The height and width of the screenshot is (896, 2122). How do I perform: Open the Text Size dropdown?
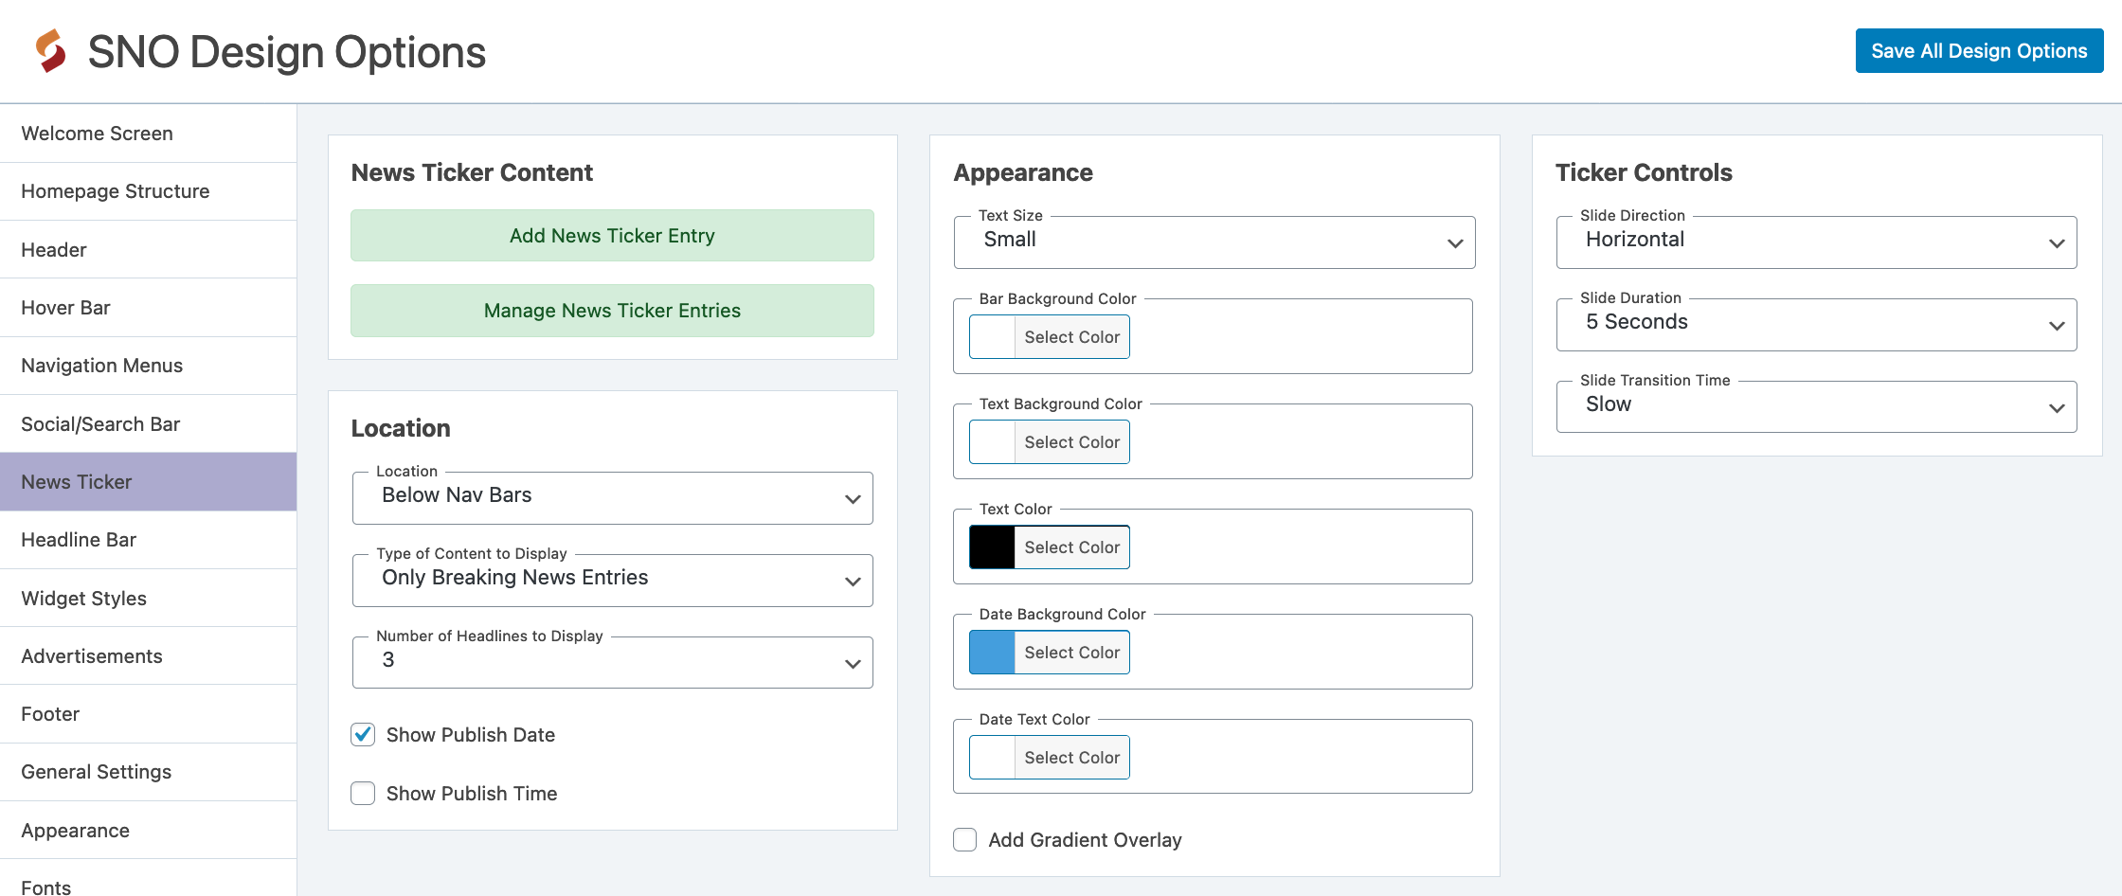(1214, 242)
